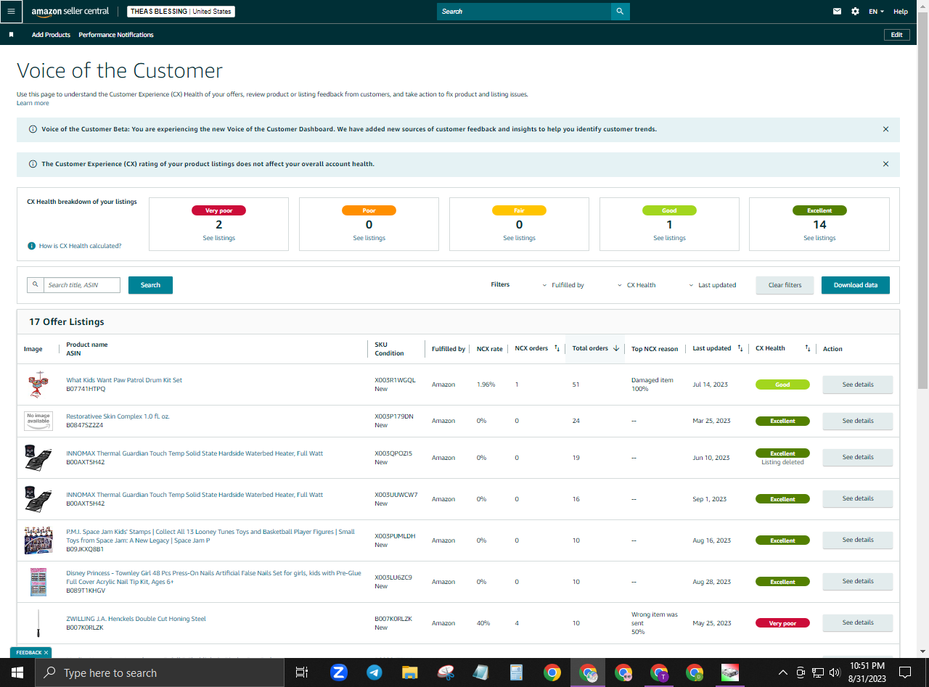Open the settings gear icon
Screen dimensions: 929x687
coord(855,12)
